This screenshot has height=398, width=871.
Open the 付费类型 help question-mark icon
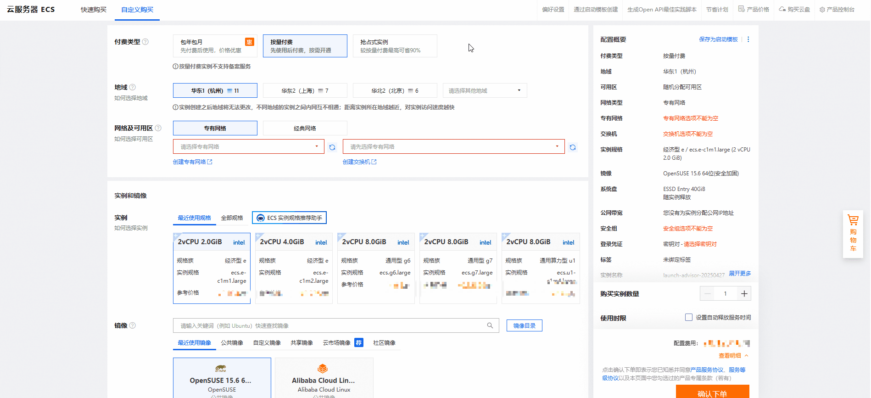click(145, 42)
